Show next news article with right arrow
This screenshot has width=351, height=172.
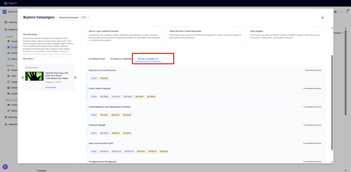pyautogui.click(x=75, y=77)
